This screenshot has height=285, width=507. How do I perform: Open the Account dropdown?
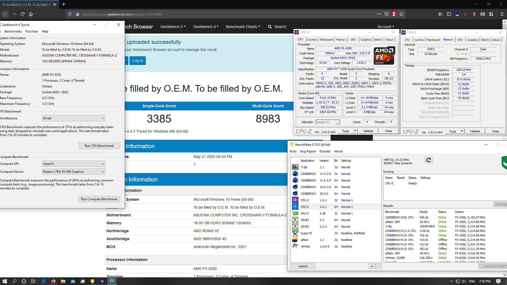point(386,27)
